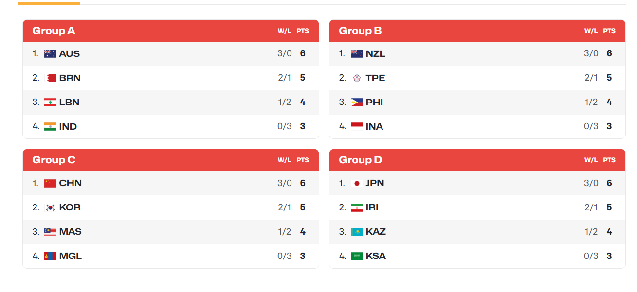637x292 pixels.
Task: Click the Lebanon flag beside LBN
Action: coord(50,103)
